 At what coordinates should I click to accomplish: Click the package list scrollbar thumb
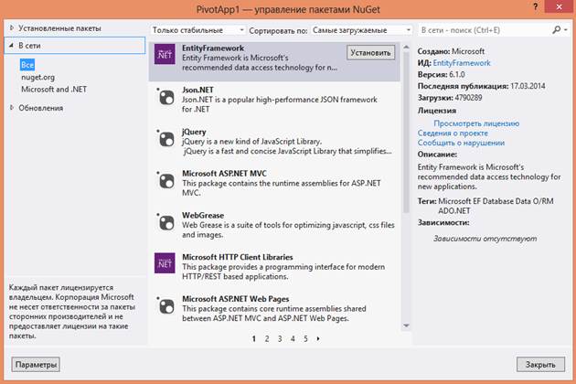(406, 133)
